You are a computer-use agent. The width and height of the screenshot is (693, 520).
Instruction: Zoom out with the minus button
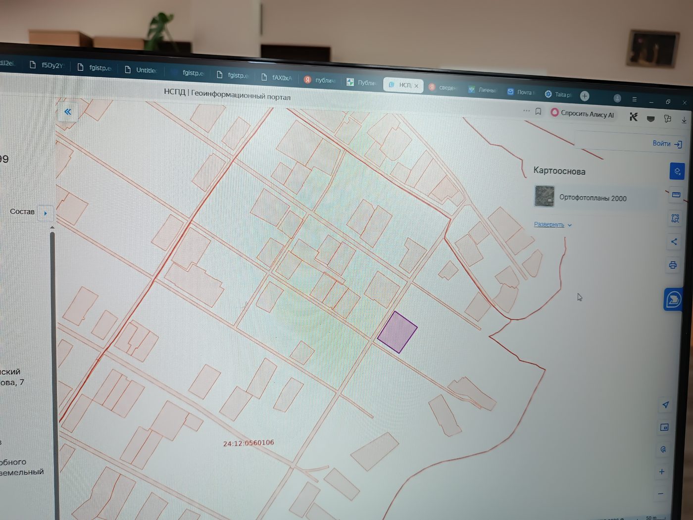tap(660, 494)
